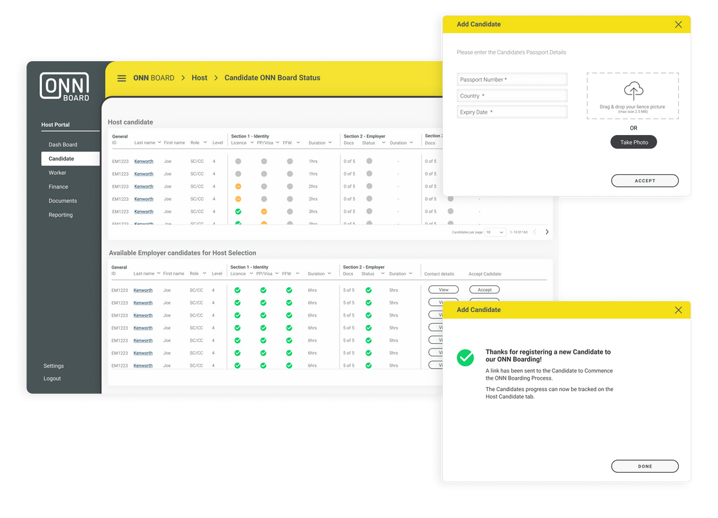718x518 pixels.
Task: Click the Expiry Date field
Action: coord(512,112)
